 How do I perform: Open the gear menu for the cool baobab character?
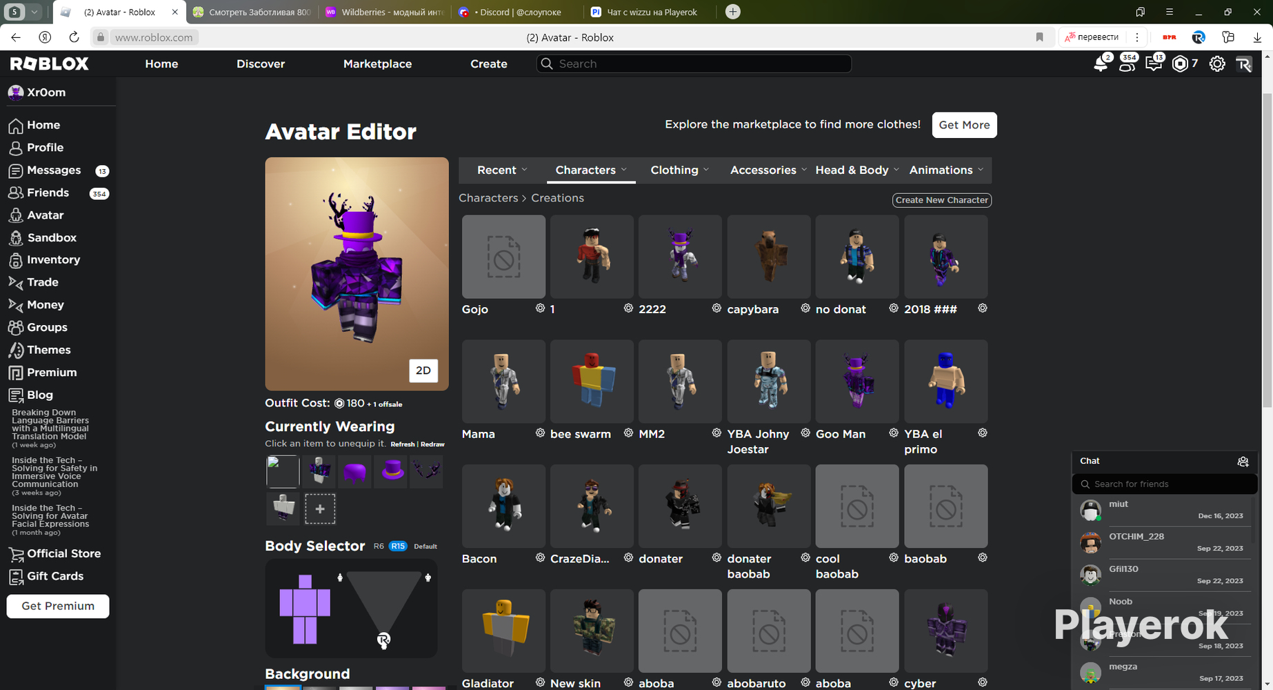[894, 558]
